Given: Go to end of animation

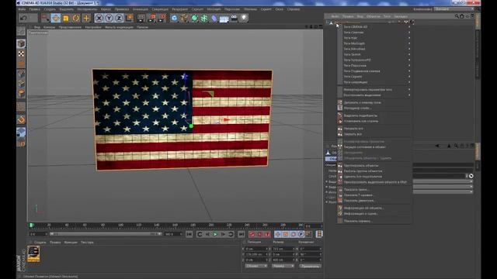Looking at the screenshot, I should coord(242,234).
